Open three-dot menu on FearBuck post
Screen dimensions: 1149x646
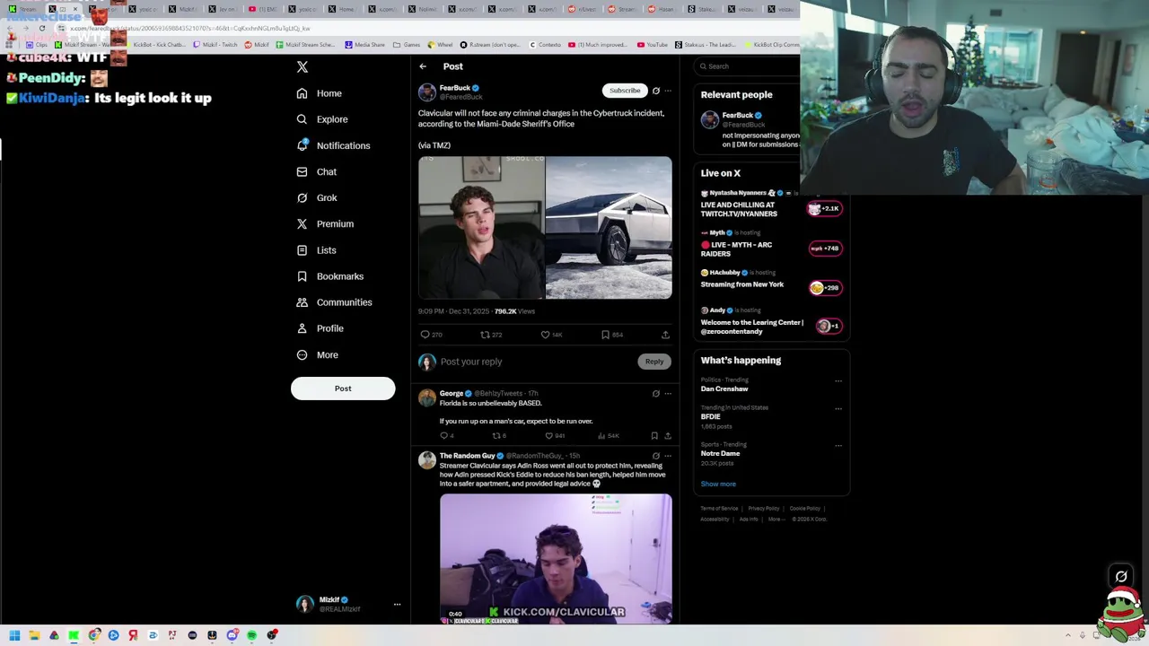pos(668,91)
